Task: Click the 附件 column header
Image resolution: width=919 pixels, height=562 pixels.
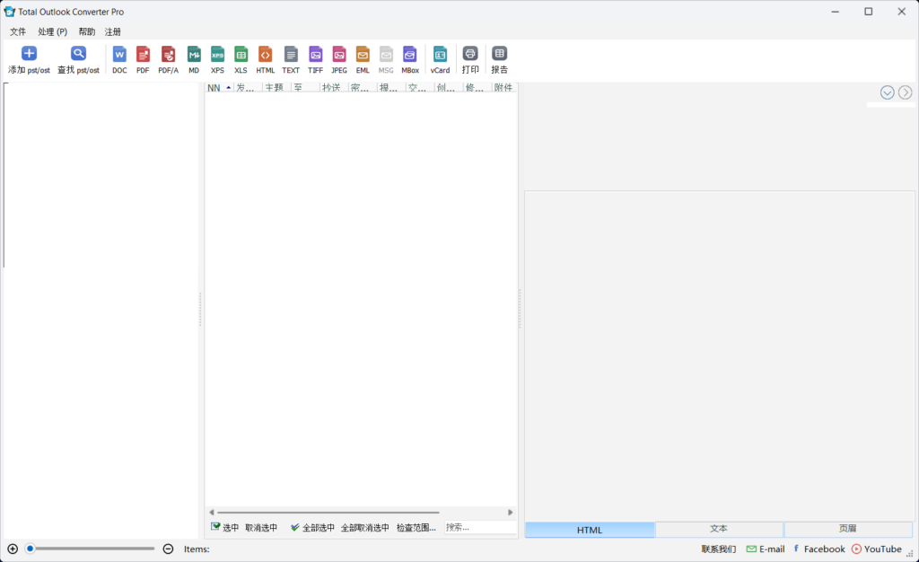Action: [503, 87]
